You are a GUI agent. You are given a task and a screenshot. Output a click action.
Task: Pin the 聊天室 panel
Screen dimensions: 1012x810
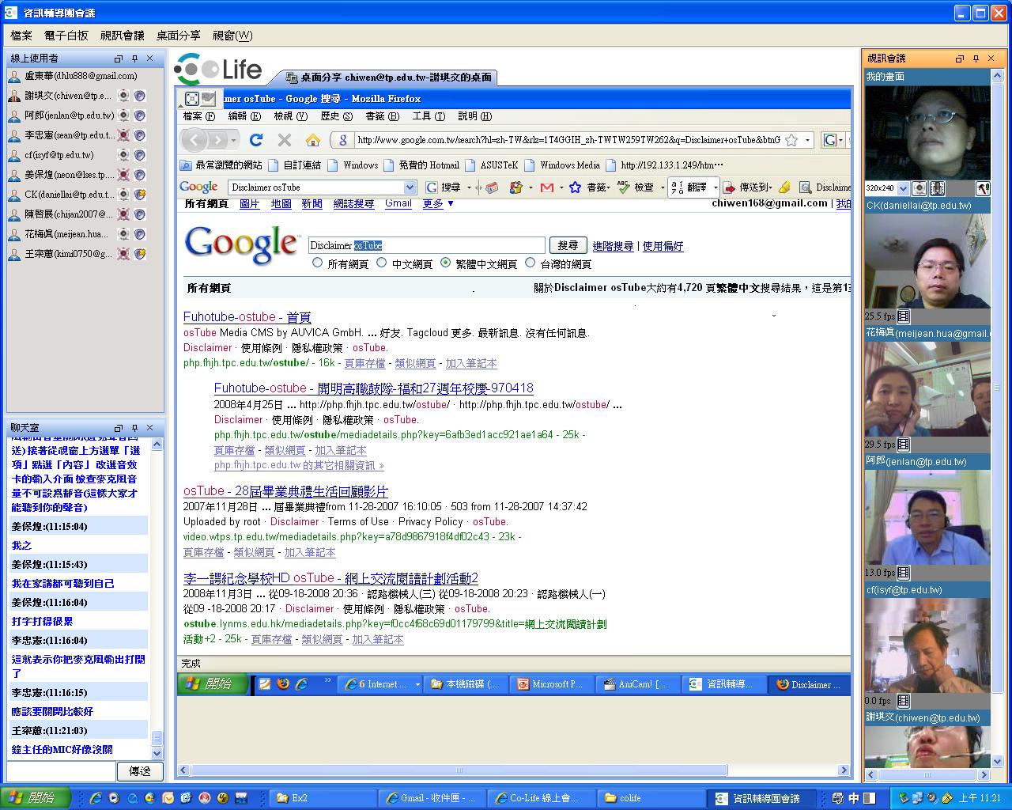point(134,428)
